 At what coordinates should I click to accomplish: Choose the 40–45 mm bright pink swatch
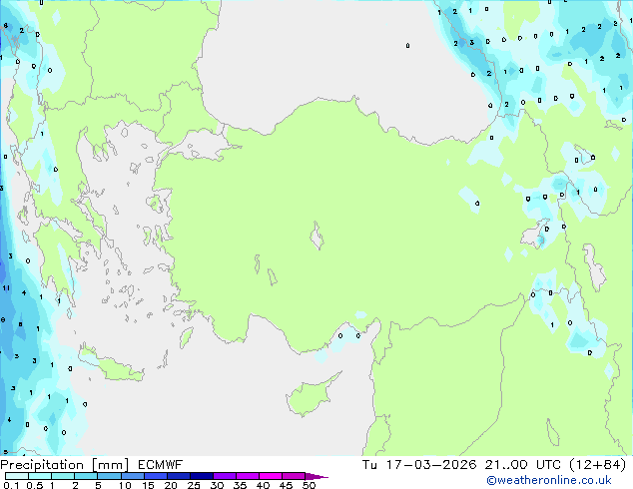click(271, 476)
